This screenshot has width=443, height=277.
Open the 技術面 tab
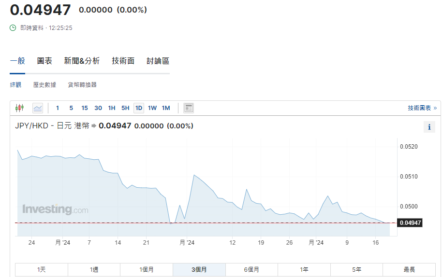click(x=123, y=61)
